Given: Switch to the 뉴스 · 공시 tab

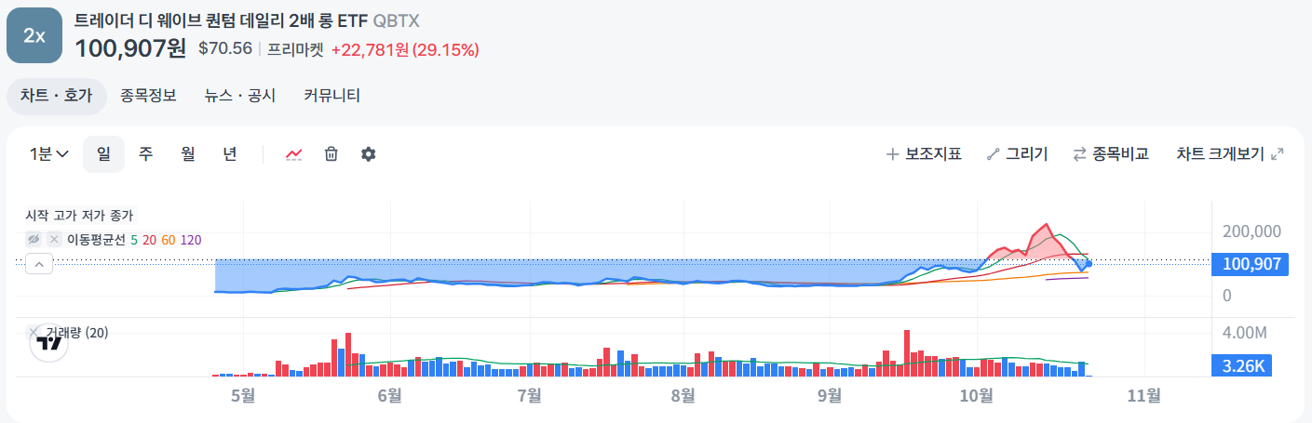Looking at the screenshot, I should [240, 96].
